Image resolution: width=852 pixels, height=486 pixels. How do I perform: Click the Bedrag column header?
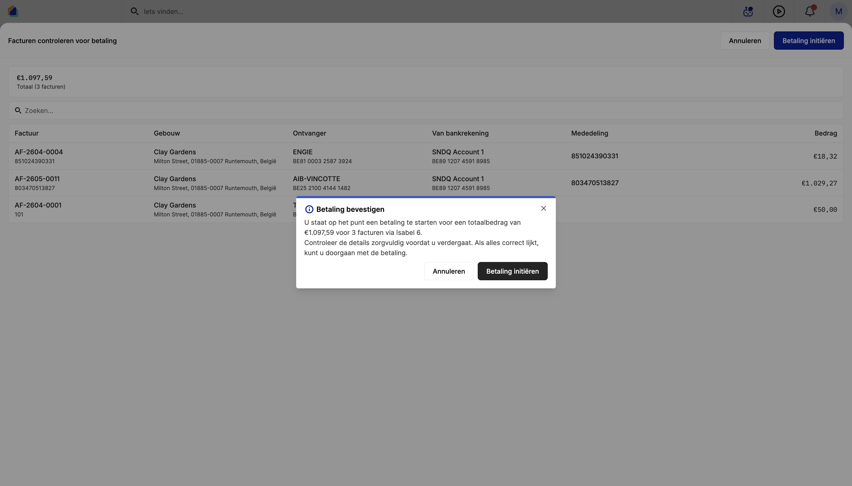826,133
